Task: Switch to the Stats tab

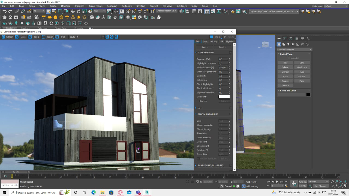Action: [x=205, y=42]
